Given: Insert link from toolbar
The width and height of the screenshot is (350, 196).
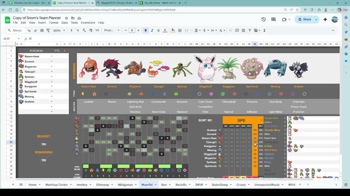Looking at the screenshot, I should 231,30.
